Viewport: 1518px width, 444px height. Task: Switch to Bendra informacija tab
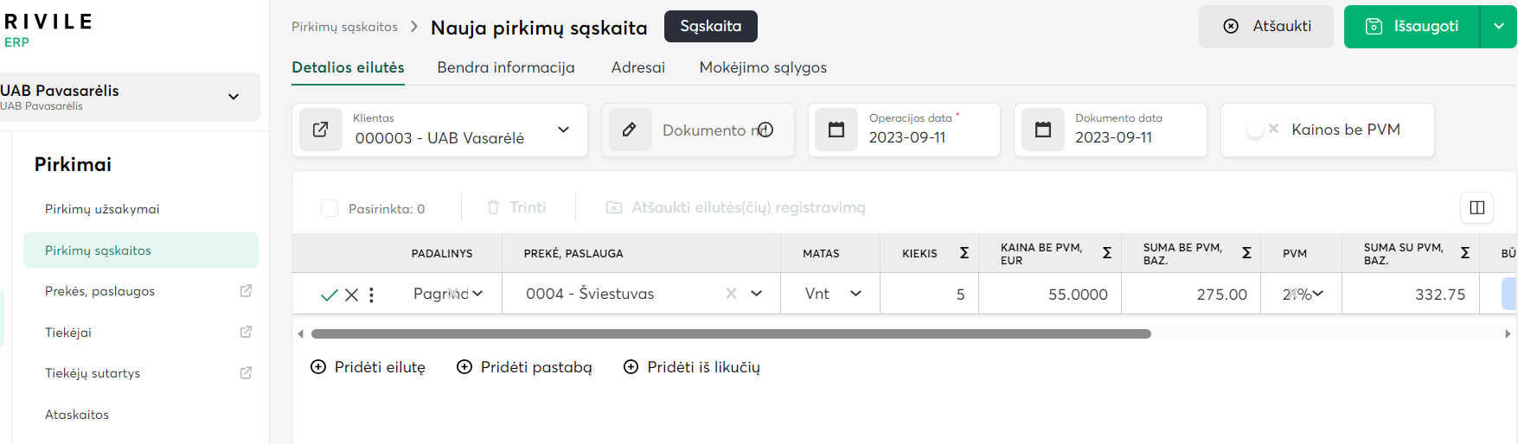(505, 67)
